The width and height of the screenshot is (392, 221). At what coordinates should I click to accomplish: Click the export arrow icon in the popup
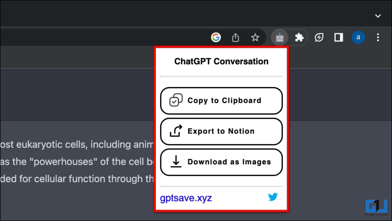[175, 131]
